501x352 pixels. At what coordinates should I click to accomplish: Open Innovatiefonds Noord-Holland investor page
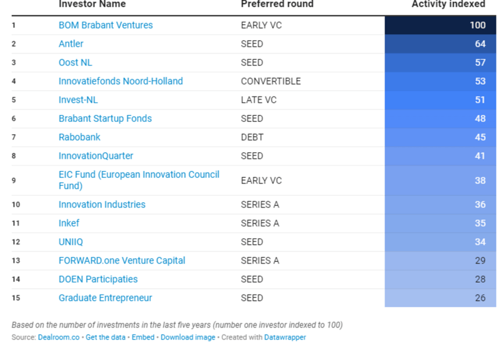click(x=120, y=81)
